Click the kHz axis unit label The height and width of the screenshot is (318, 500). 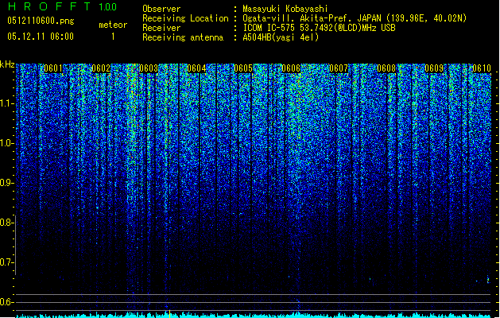point(7,64)
